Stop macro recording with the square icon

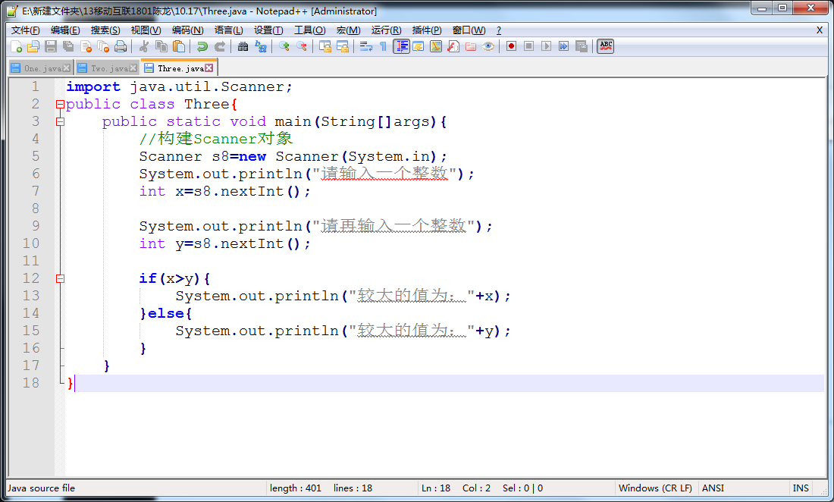528,47
